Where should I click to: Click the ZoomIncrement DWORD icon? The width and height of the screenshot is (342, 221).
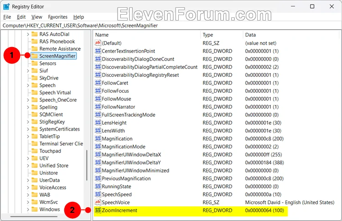click(x=98, y=210)
